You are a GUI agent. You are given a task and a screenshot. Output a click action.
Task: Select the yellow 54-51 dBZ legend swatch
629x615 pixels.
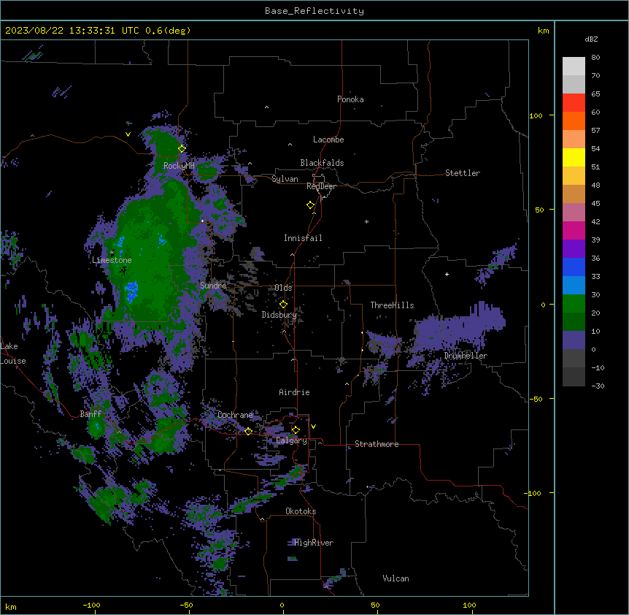coord(574,157)
